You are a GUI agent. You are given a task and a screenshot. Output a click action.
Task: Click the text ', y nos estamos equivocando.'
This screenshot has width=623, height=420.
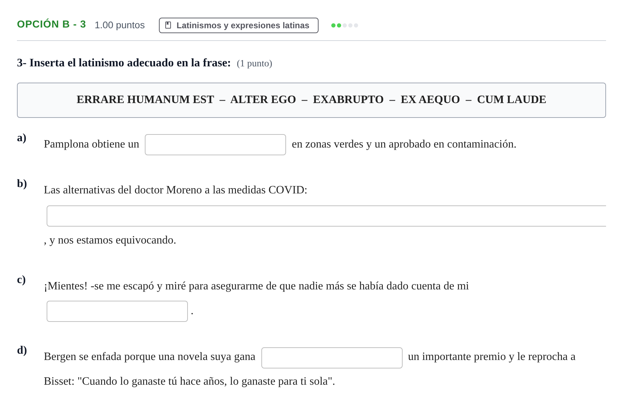(x=110, y=240)
